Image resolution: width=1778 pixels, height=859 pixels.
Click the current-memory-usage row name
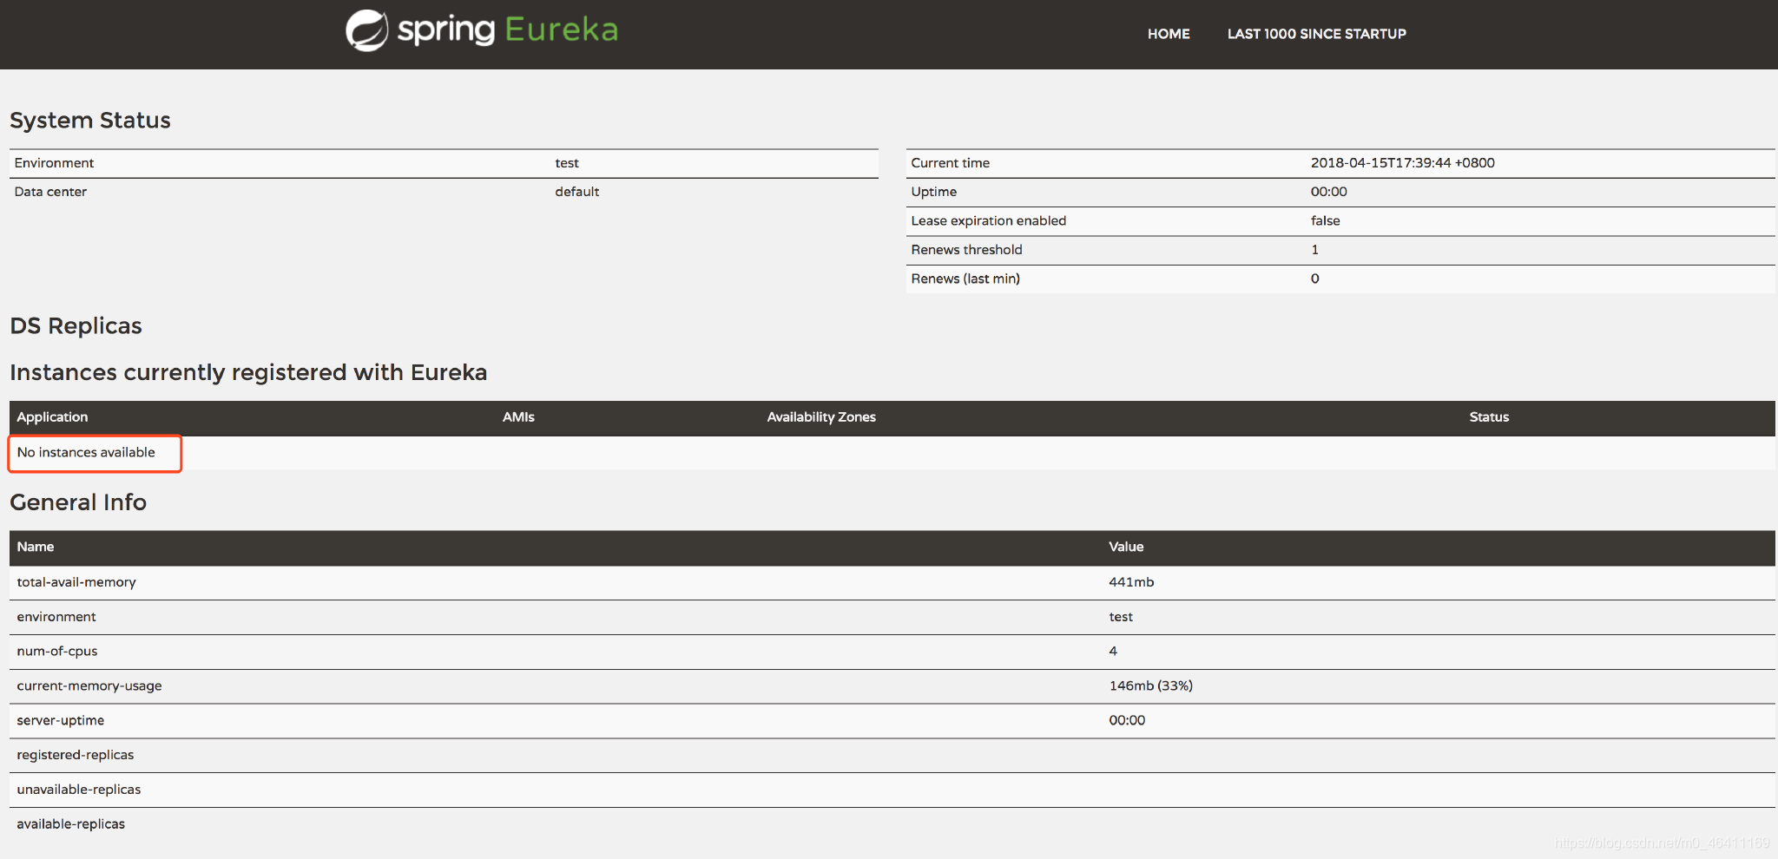tap(89, 686)
